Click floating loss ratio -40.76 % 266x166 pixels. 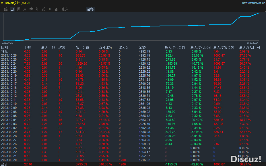[197, 63]
